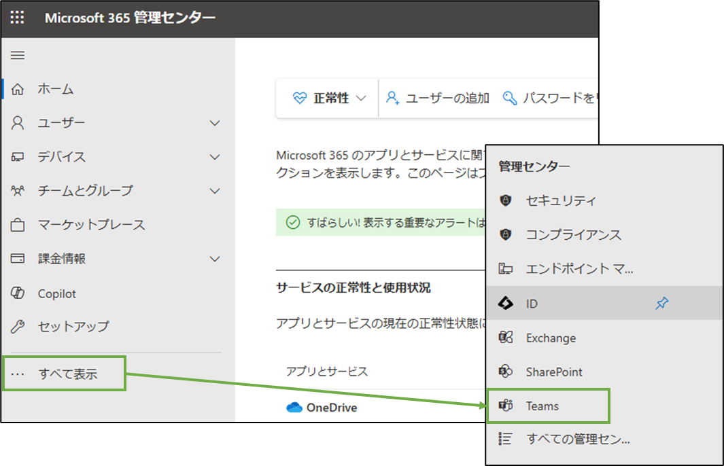The image size is (724, 466).
Task: Click the Security shield icon
Action: tap(506, 200)
